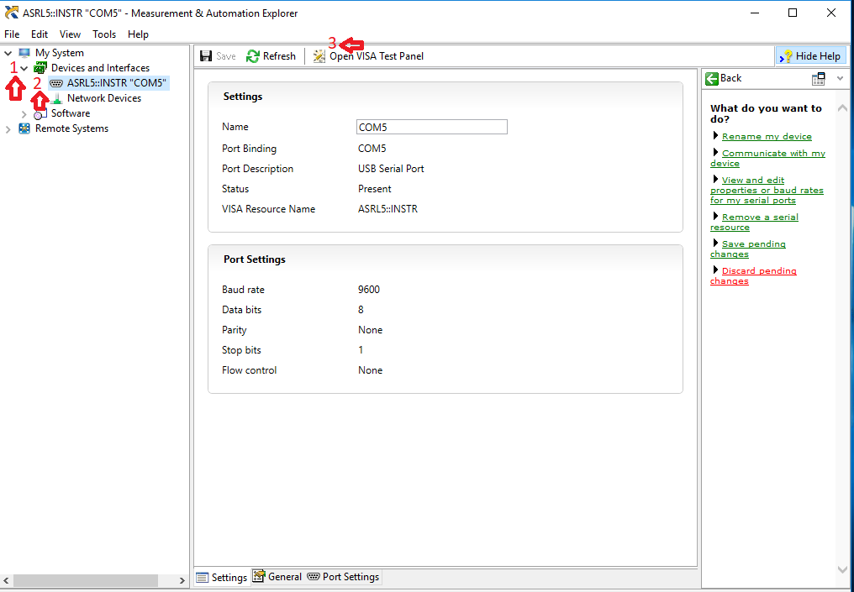The width and height of the screenshot is (854, 592).
Task: Open the View menu
Action: (71, 34)
